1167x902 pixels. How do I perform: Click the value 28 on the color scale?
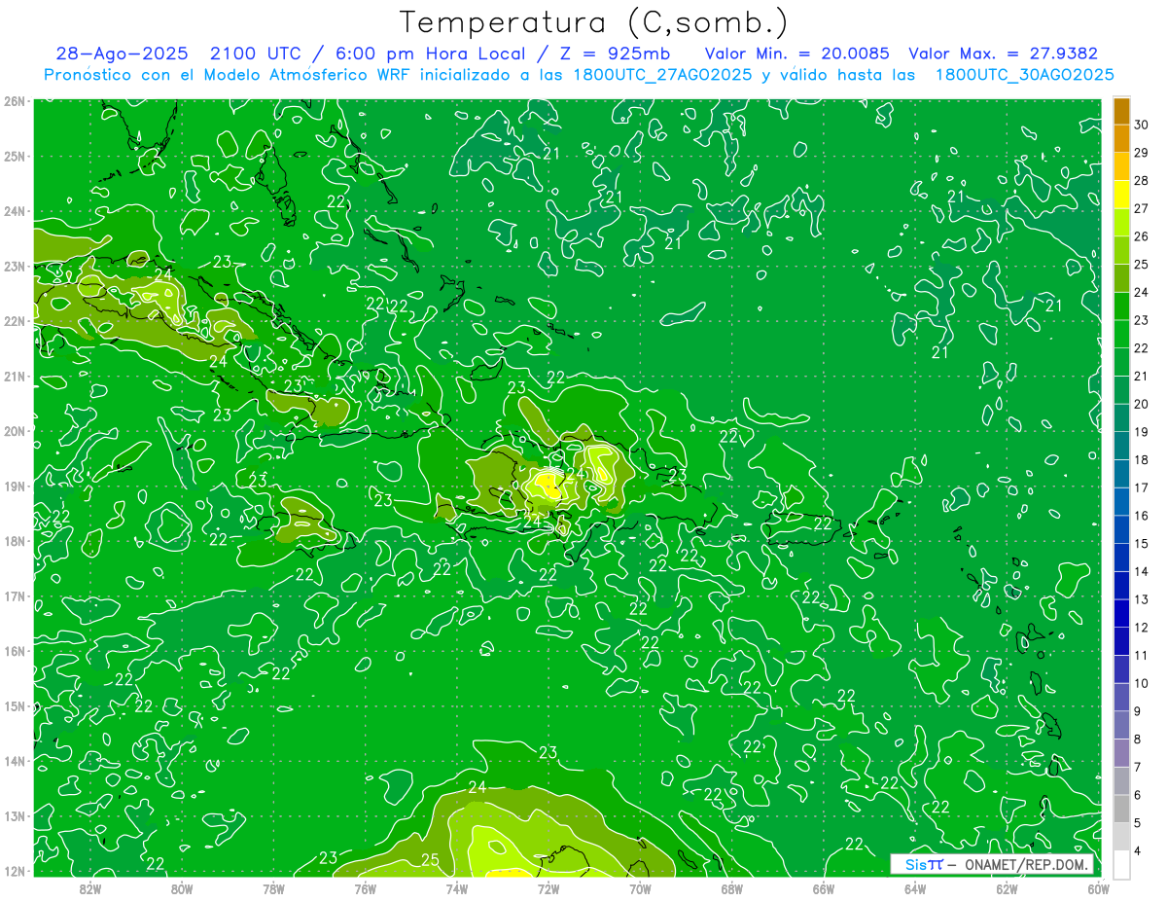[1142, 181]
